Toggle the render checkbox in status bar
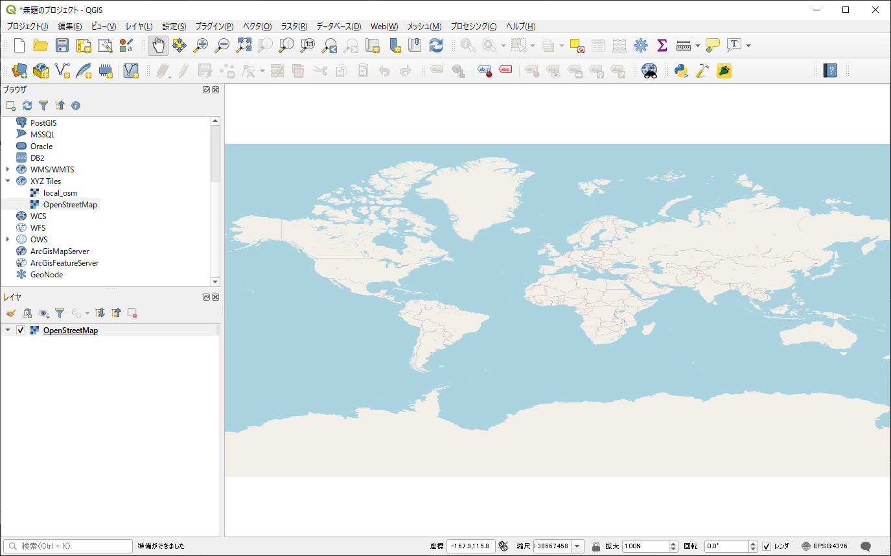 point(767,546)
